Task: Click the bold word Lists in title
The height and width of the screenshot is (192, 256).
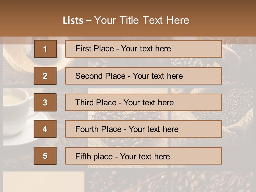Action: tap(73, 20)
